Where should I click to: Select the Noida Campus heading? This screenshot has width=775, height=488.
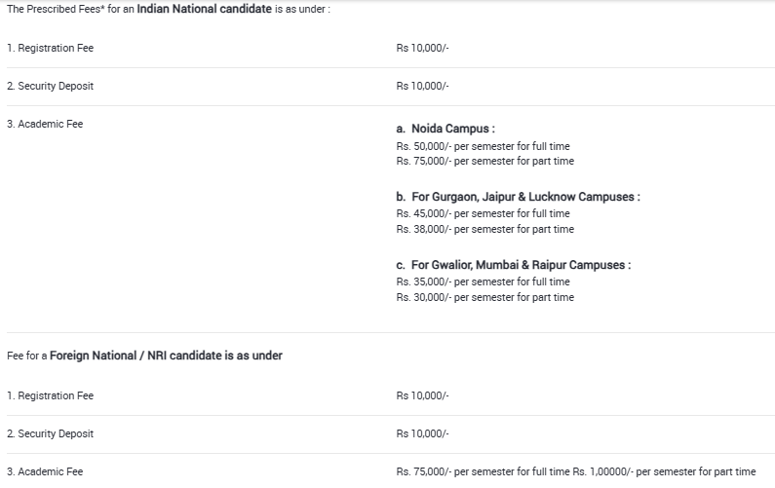[446, 129]
